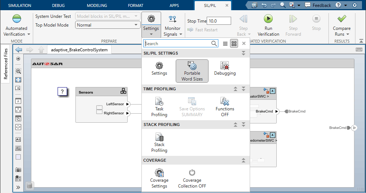Click the keyboard icon on the right
Image resolution: width=366 pixels, height=193 pixels.
click(x=359, y=50)
